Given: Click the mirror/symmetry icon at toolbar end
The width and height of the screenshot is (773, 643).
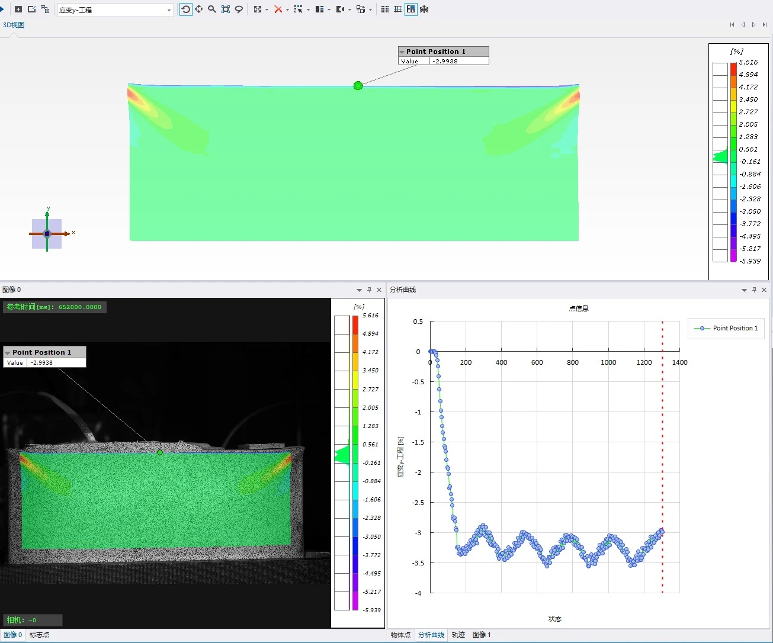Looking at the screenshot, I should [424, 9].
